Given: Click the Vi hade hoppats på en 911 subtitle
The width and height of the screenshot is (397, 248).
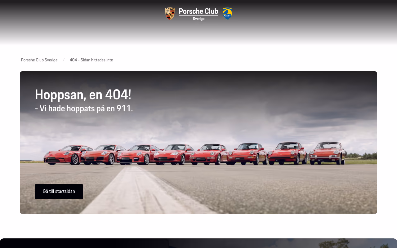Looking at the screenshot, I should [84, 108].
